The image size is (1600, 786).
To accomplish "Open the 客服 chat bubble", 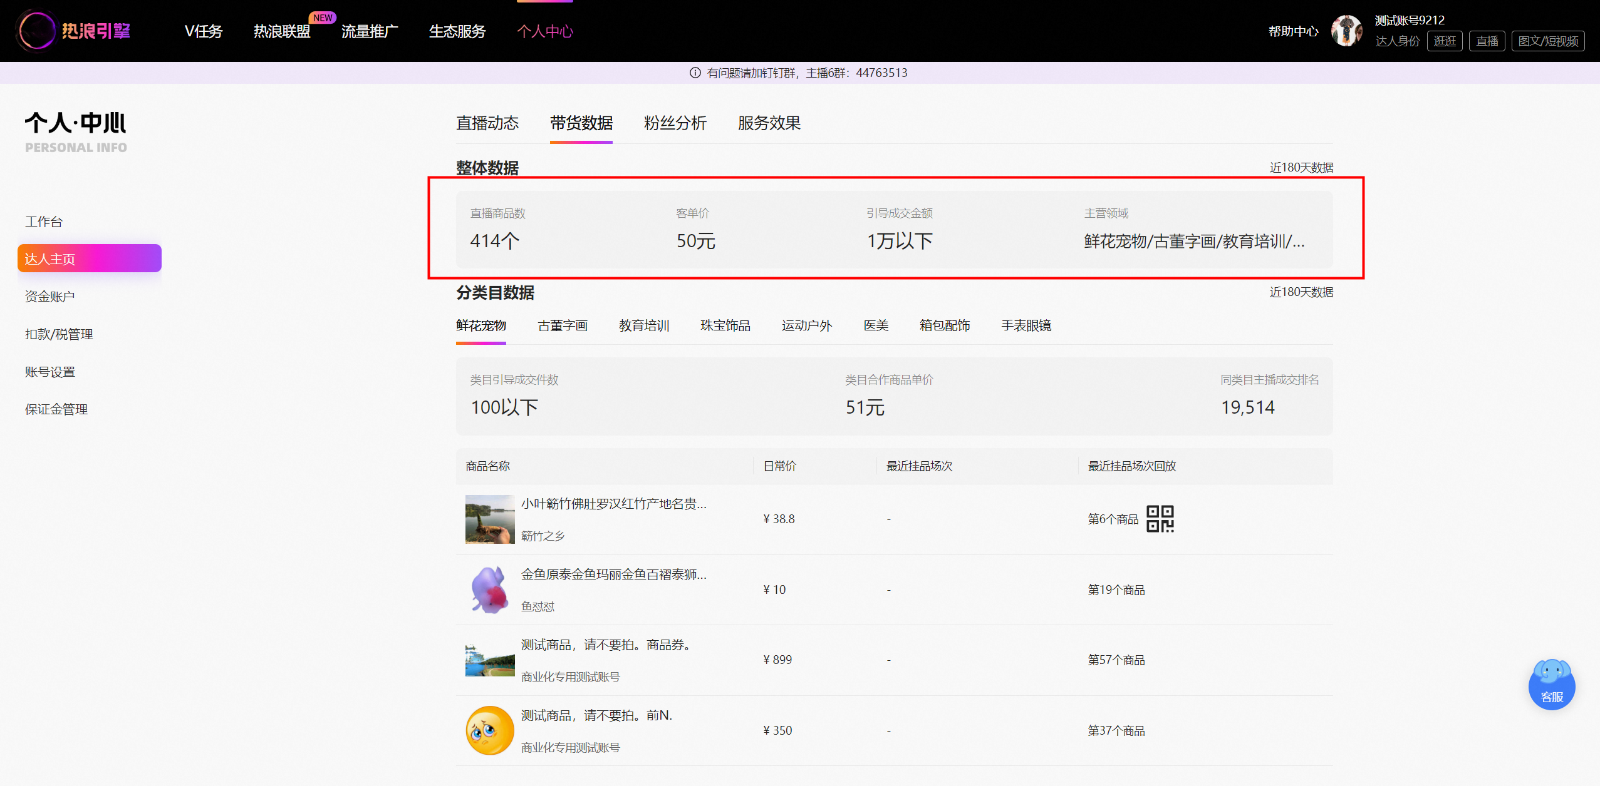I will [1551, 685].
